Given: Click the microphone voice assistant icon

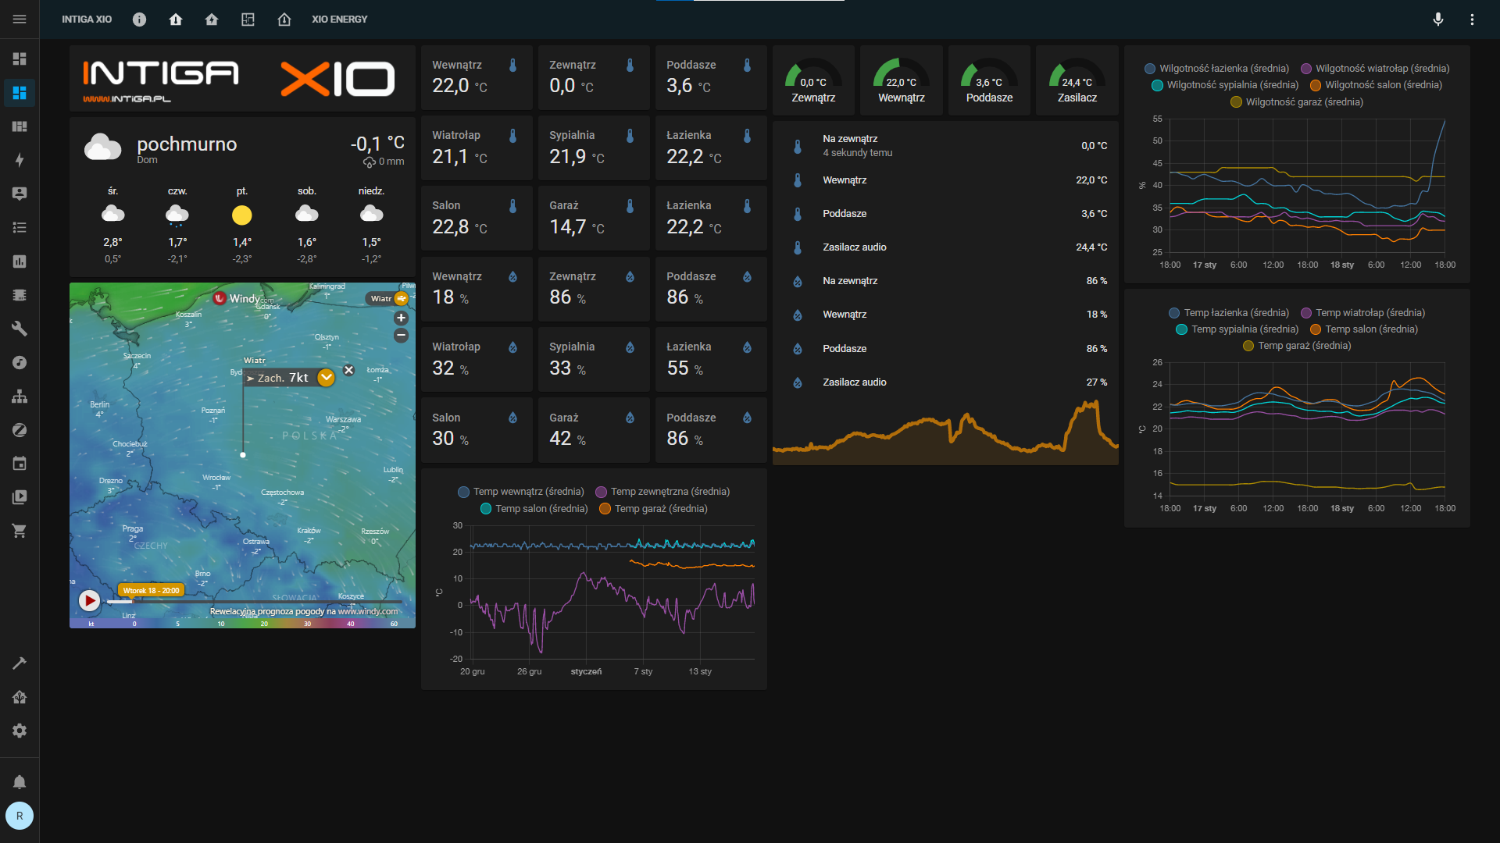Looking at the screenshot, I should [x=1437, y=20].
